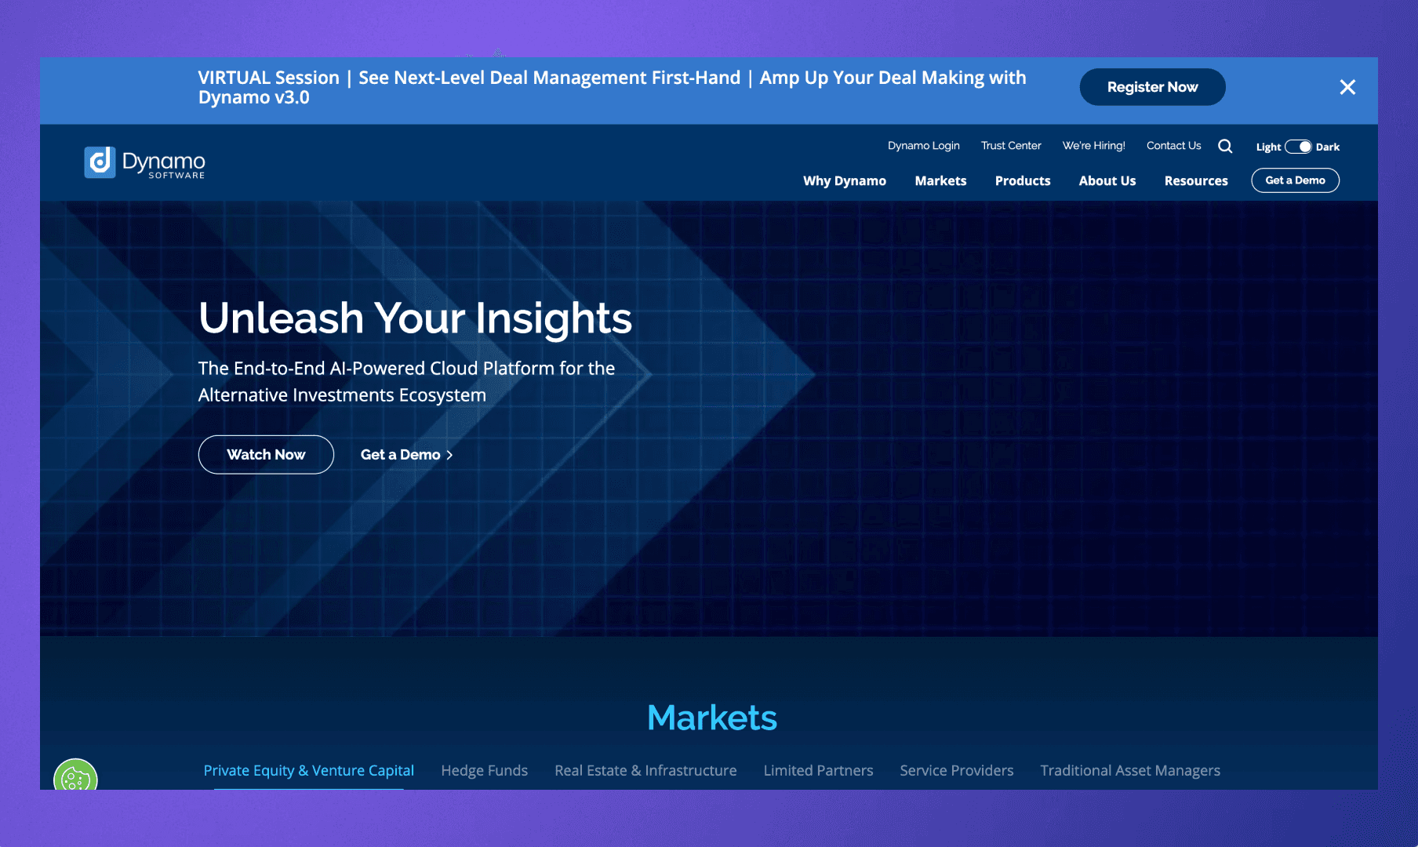The height and width of the screenshot is (847, 1418).
Task: Toggle the Light/Dark theme switch
Action: (x=1298, y=147)
